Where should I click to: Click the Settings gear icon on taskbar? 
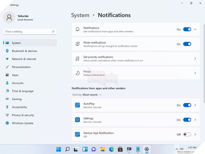147,149
